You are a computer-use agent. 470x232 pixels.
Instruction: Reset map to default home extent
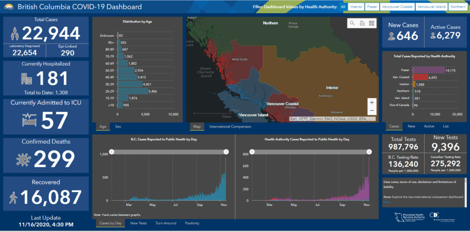point(362,23)
